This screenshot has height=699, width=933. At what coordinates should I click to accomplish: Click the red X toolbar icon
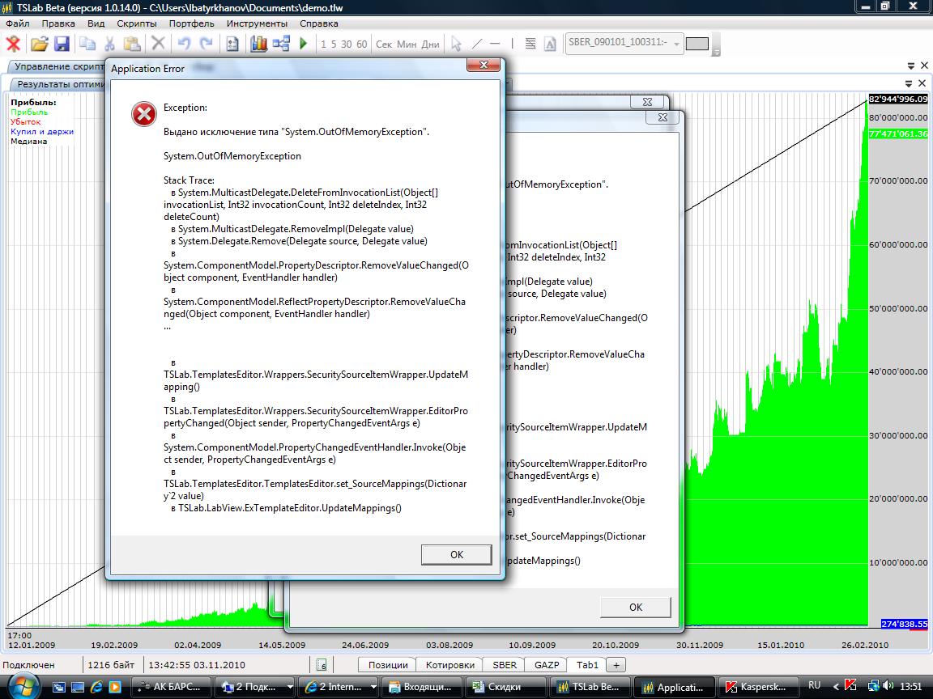tap(13, 44)
